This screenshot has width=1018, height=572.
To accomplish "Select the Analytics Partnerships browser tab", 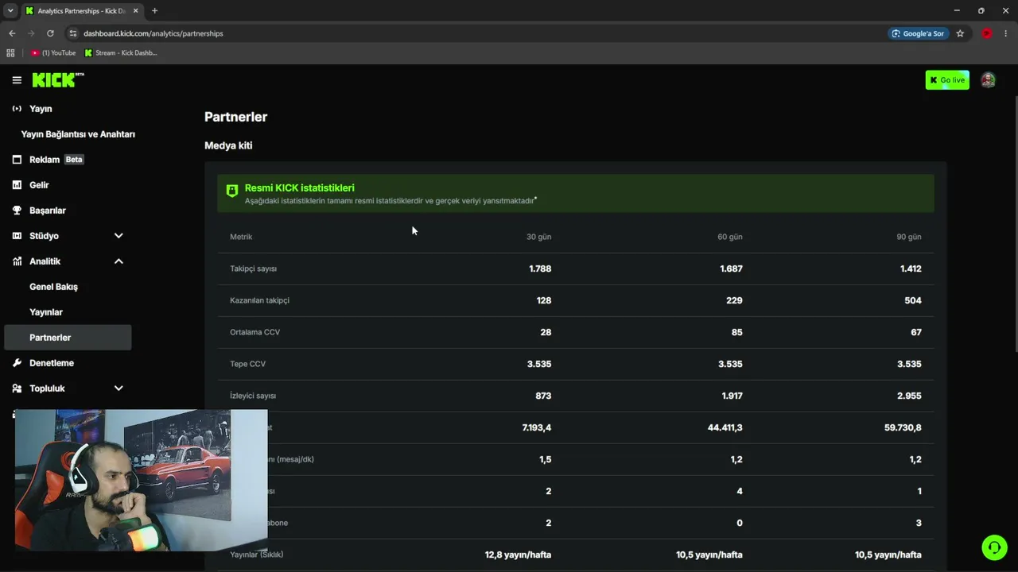I will click(81, 11).
